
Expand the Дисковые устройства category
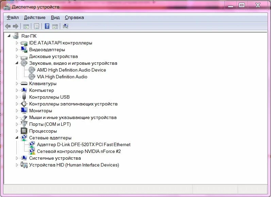pyautogui.click(x=17, y=56)
